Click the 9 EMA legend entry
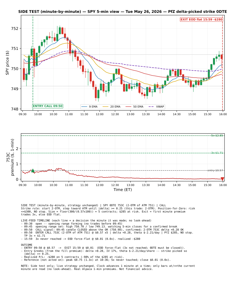Image resolution: width=234 pixels, height=303 pixels. (89, 107)
